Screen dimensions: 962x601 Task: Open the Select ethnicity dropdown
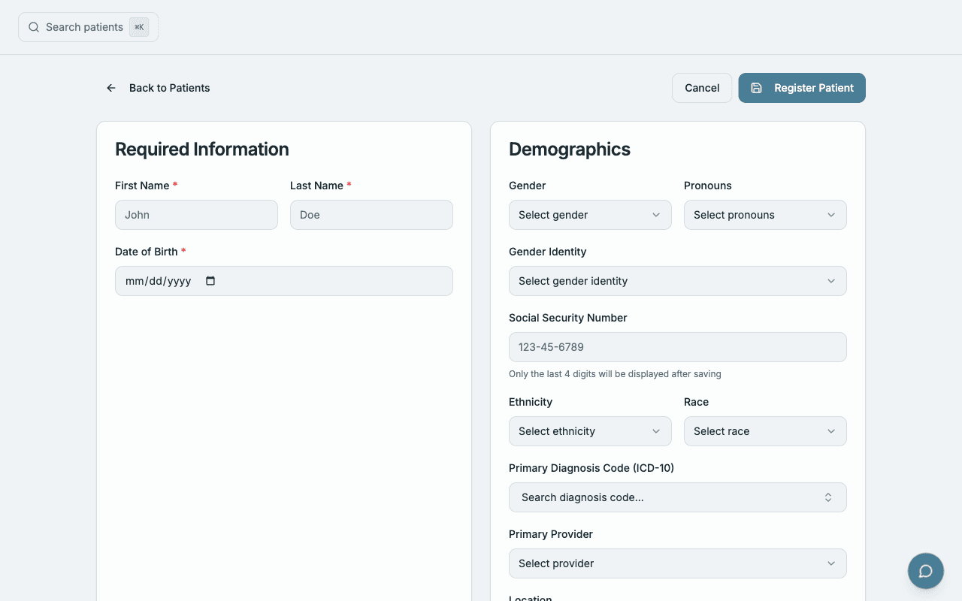590,431
